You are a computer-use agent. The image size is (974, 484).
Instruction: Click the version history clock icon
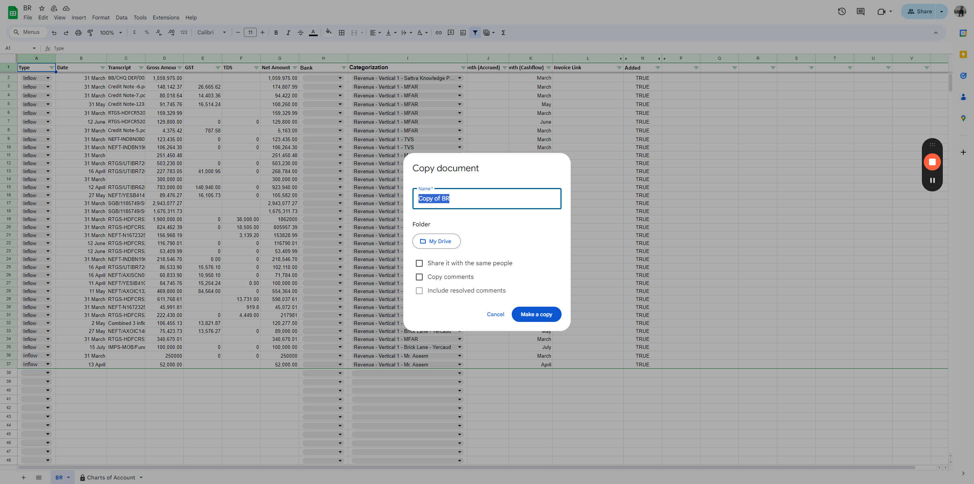842,11
